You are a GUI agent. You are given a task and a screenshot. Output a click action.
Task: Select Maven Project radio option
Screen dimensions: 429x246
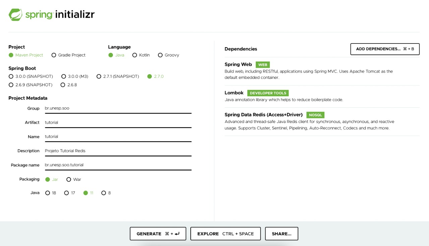[x=26, y=55]
